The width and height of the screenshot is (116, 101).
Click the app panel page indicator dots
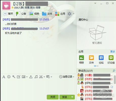pos(96,66)
